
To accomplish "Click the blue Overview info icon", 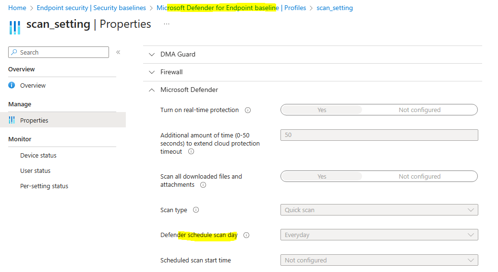I will 12,85.
